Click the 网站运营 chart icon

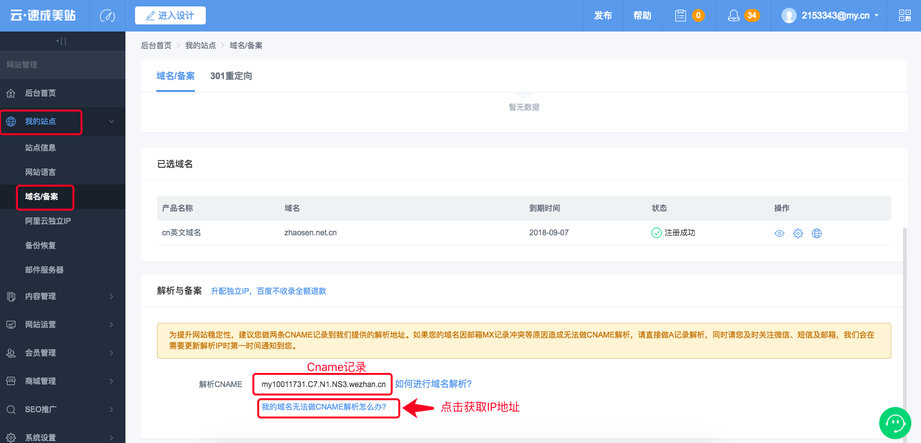(x=11, y=325)
